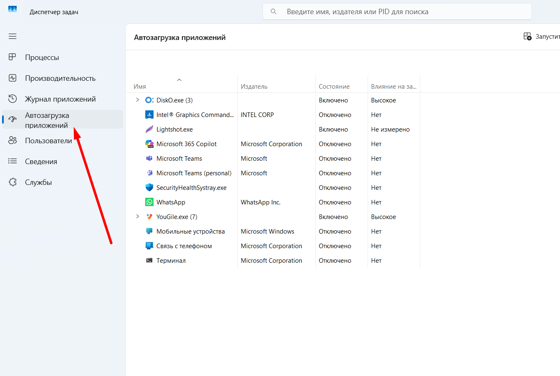Select the DiskO.exe (3) row name
Viewport: 560px width, 376px height.
click(174, 100)
